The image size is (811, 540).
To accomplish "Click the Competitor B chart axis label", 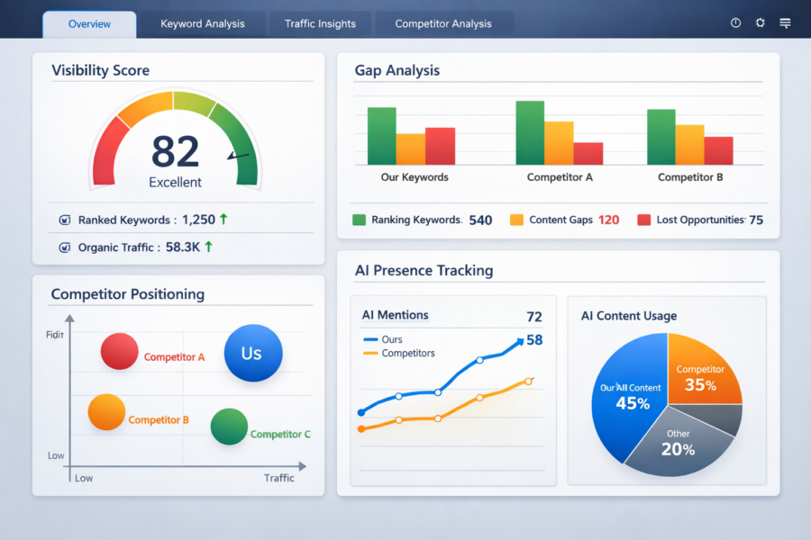I will tap(690, 177).
